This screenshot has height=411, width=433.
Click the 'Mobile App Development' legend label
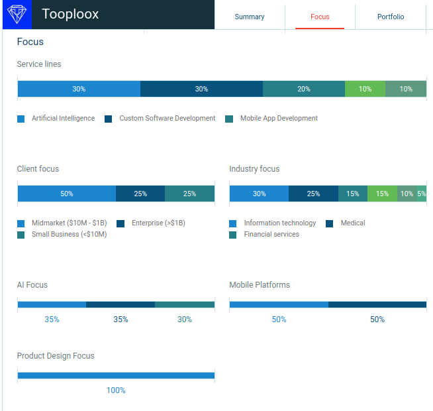(279, 118)
